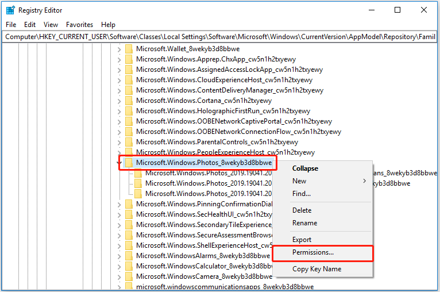Screen dimensions: 440x292
Task: Click folder icon of Apprep.ChxApp key
Action: pos(129,59)
